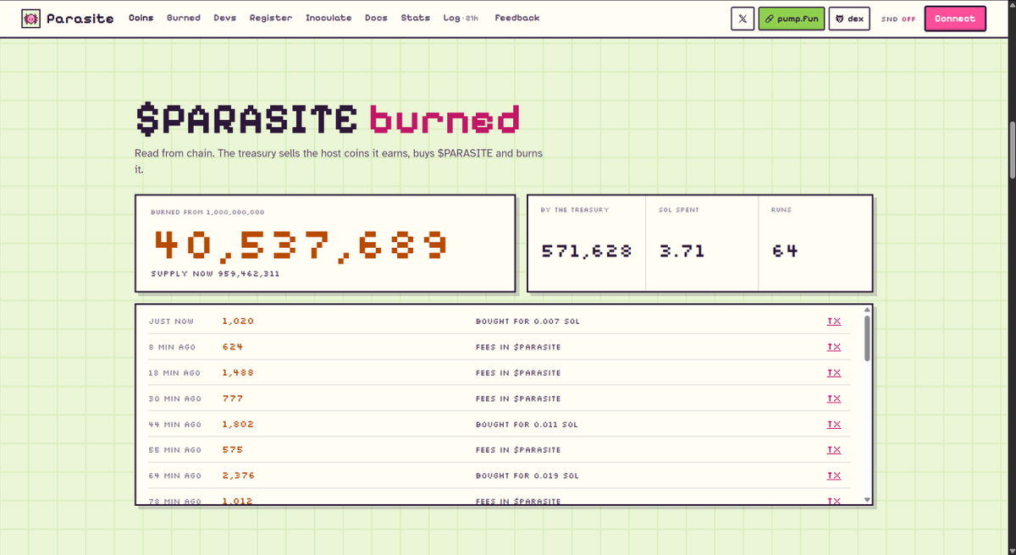Click the burn amount 575
The image size is (1016, 555).
coord(233,449)
